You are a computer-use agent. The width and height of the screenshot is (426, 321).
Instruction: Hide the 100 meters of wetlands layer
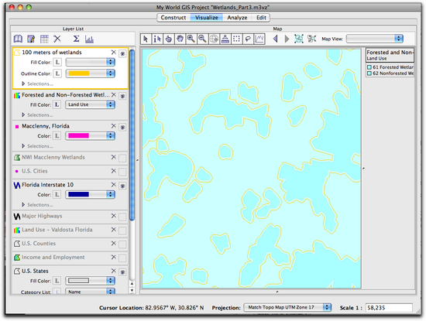tap(122, 53)
